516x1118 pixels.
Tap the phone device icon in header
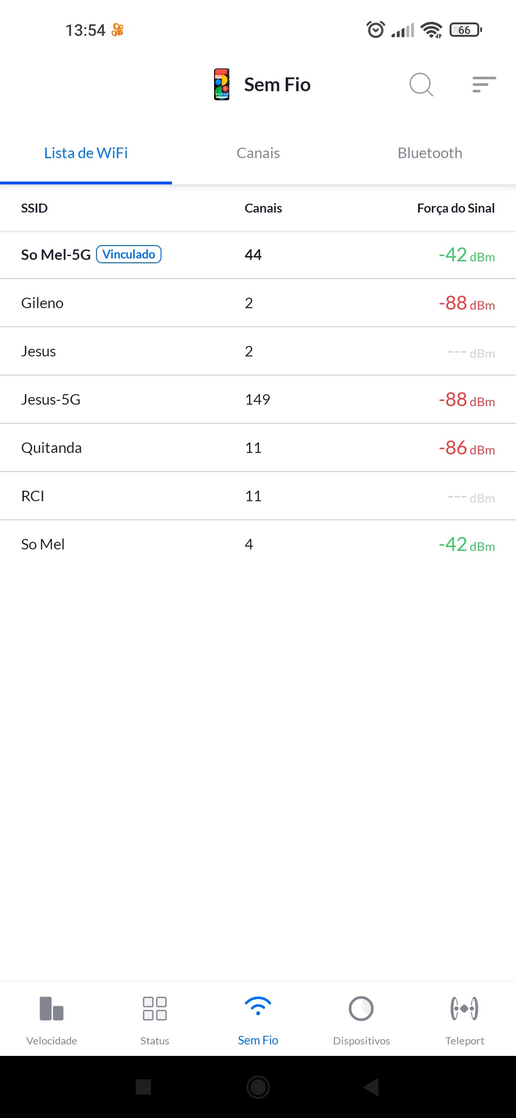[222, 85]
